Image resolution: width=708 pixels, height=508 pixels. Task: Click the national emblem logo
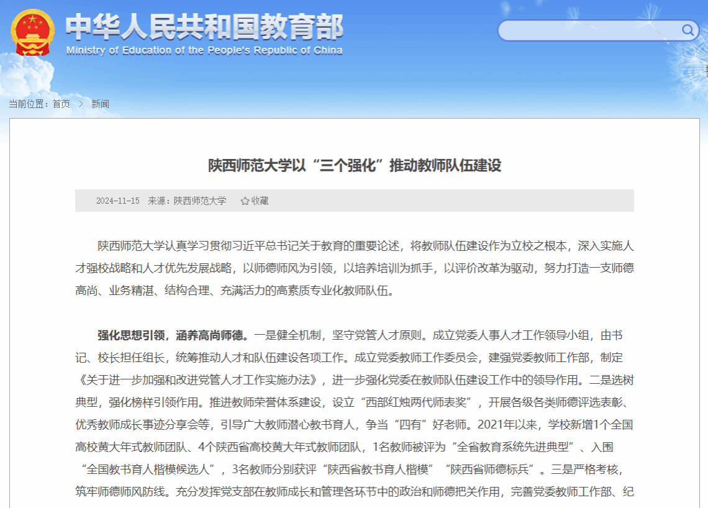(32, 32)
